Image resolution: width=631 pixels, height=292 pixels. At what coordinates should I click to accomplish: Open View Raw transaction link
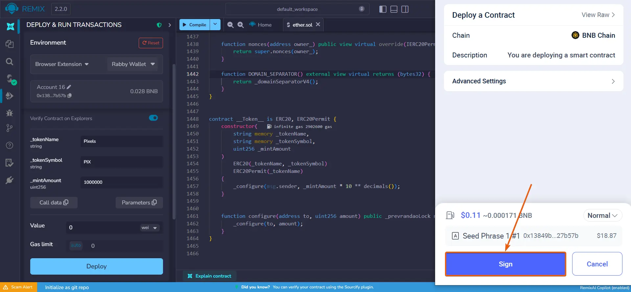[x=598, y=15]
